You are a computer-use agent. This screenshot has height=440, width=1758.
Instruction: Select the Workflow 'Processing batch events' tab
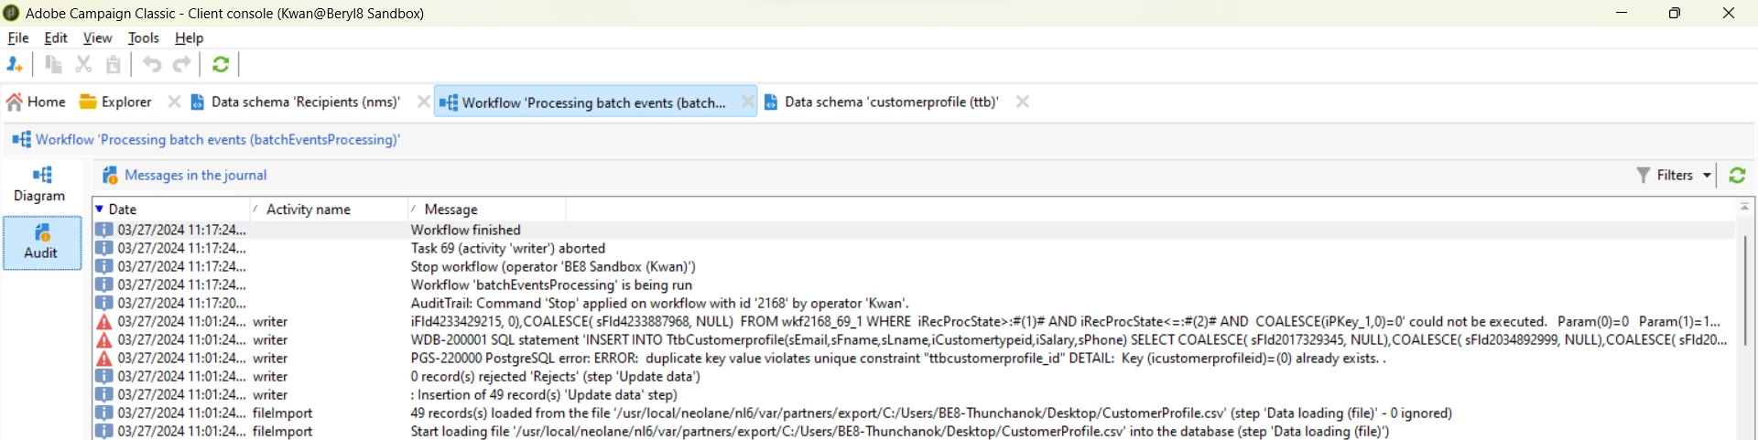[x=583, y=102]
